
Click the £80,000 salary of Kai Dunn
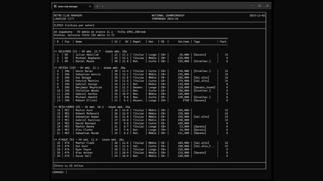point(184,146)
